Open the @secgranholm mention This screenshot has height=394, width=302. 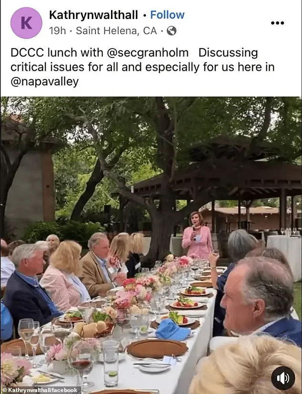pos(148,53)
